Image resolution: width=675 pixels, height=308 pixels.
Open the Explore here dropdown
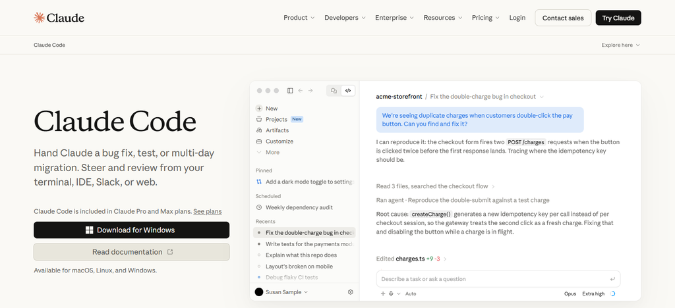(620, 45)
